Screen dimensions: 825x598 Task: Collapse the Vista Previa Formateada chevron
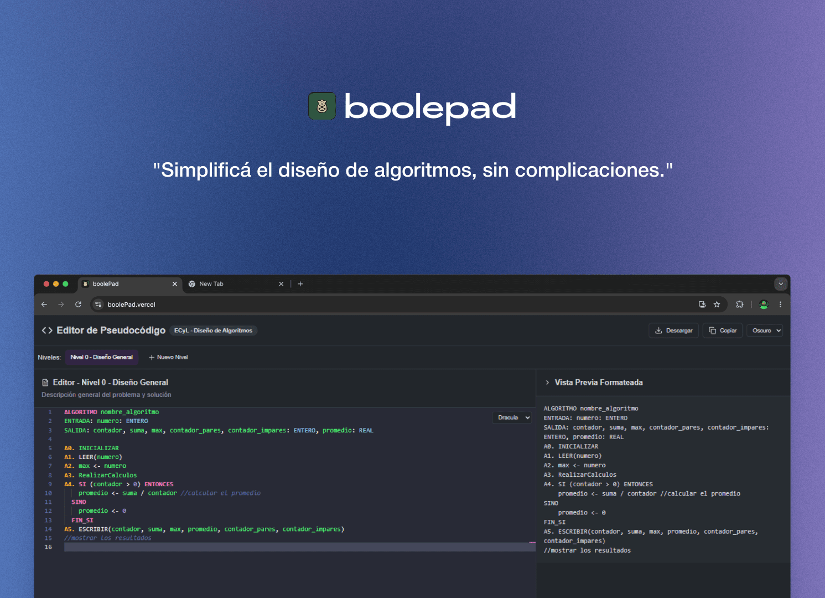pos(547,383)
